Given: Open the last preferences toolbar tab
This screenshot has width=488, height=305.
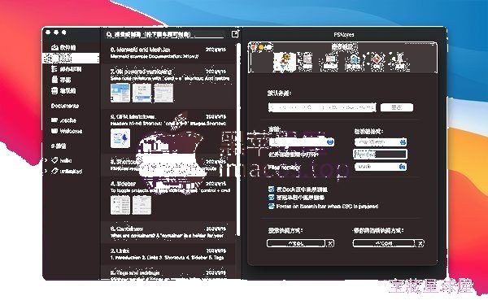Looking at the screenshot, I should (x=400, y=61).
